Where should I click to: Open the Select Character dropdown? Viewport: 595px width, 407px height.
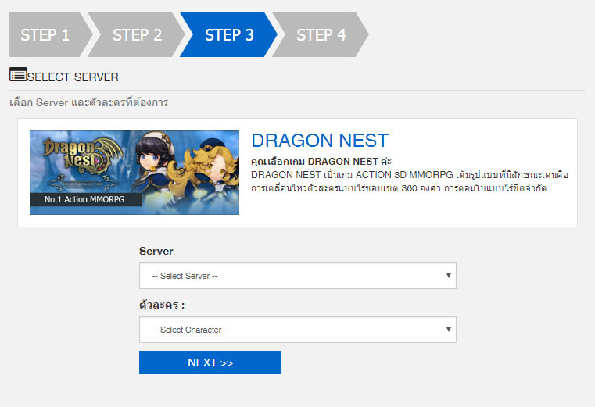pos(297,330)
